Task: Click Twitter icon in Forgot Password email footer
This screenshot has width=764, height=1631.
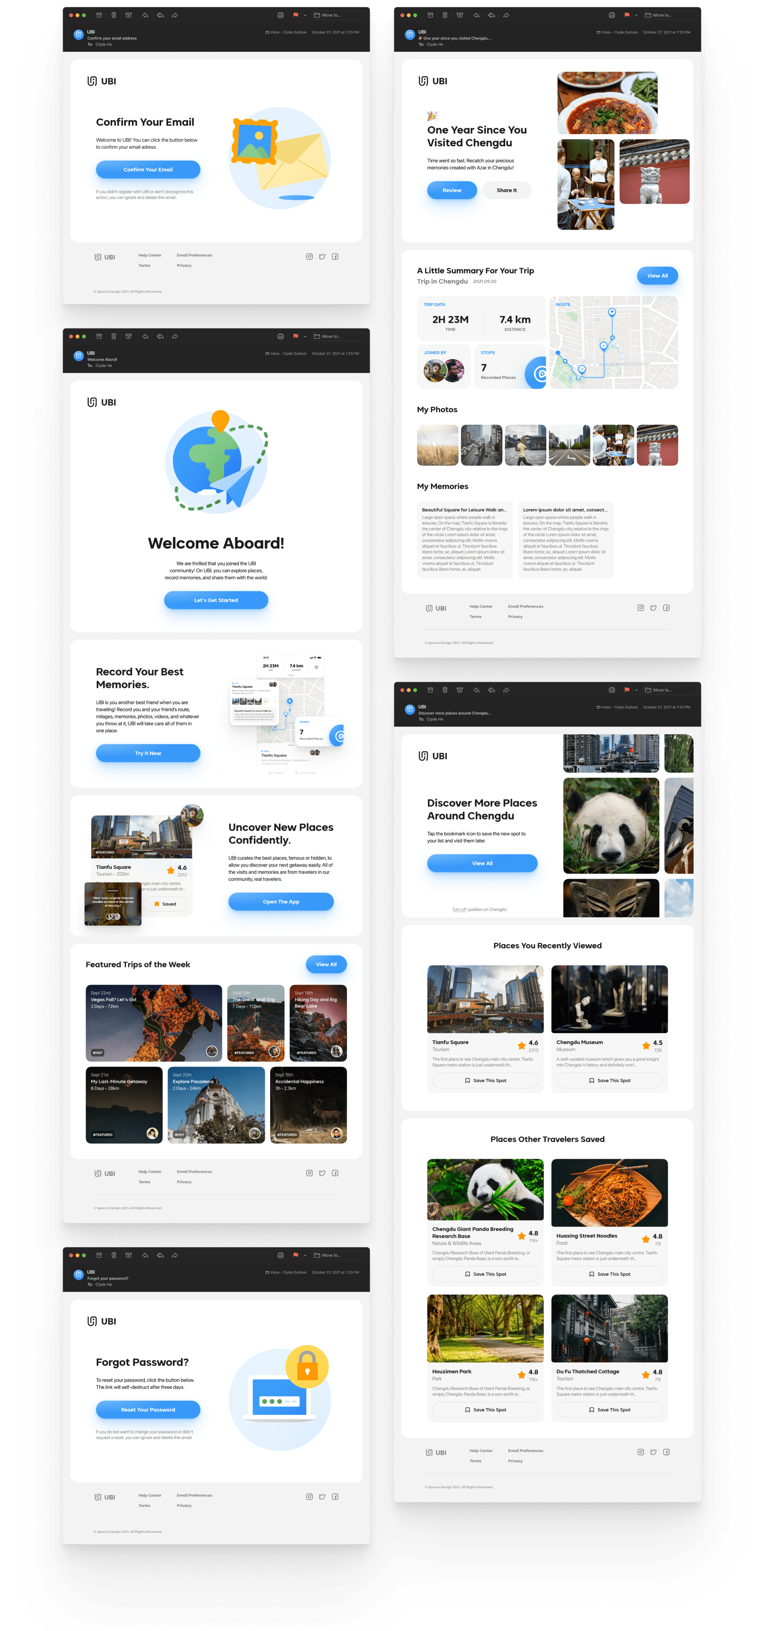Action: (322, 1497)
